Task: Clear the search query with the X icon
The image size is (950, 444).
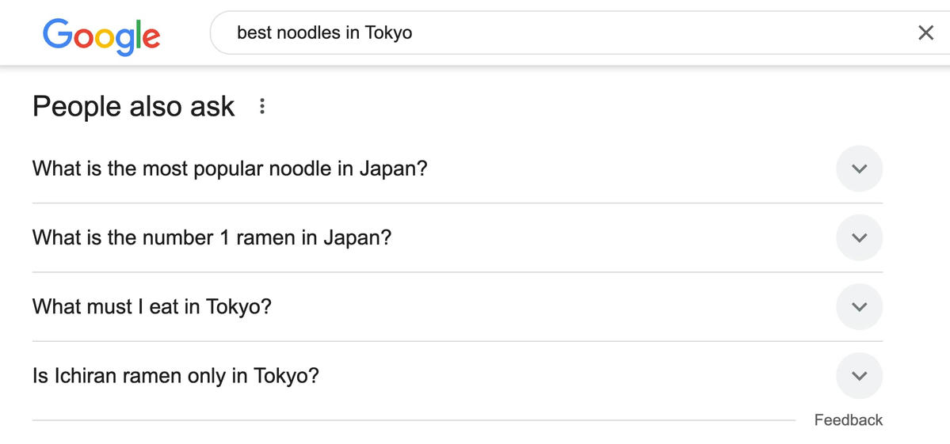Action: click(925, 32)
